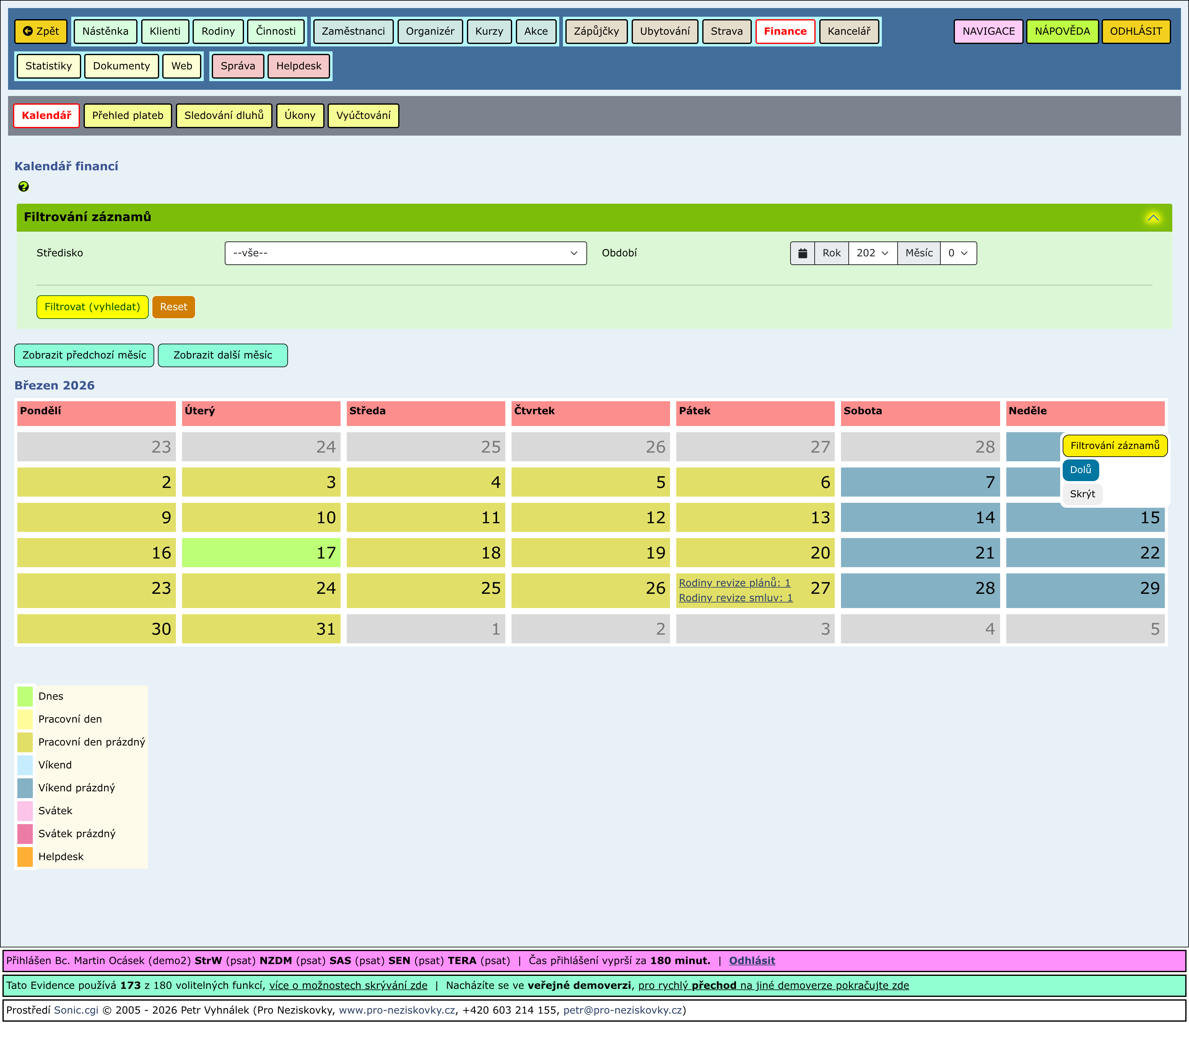This screenshot has height=1039, width=1189.
Task: Switch to the Přehled plateb tab
Action: point(128,115)
